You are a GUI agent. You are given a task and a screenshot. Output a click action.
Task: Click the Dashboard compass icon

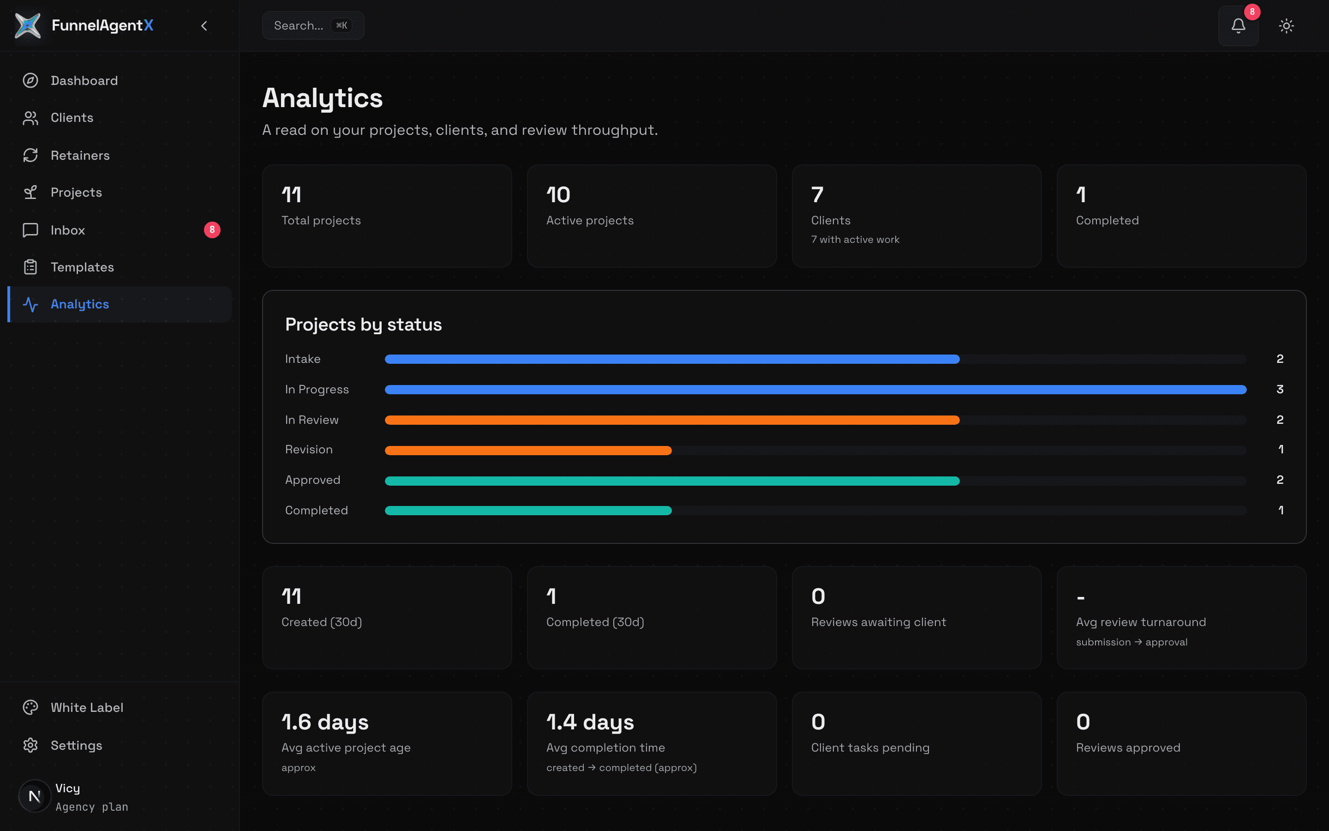[30, 80]
